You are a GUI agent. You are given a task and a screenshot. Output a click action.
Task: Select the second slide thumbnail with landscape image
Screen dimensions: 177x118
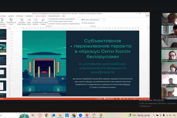tap(3, 47)
